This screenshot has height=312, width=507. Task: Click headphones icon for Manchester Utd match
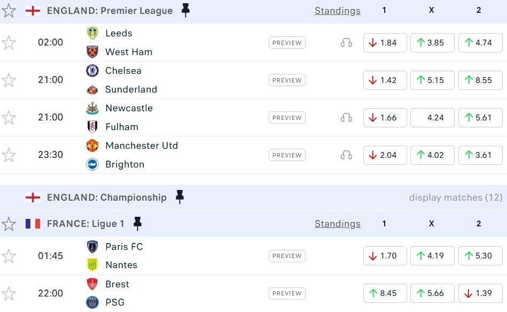(x=346, y=155)
